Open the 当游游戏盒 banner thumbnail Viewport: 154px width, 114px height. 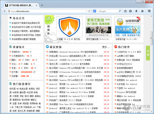coord(128,27)
